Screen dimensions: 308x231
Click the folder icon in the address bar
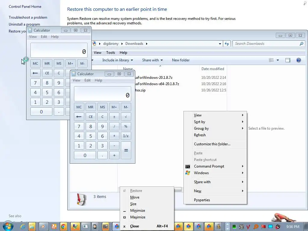[x=94, y=44]
